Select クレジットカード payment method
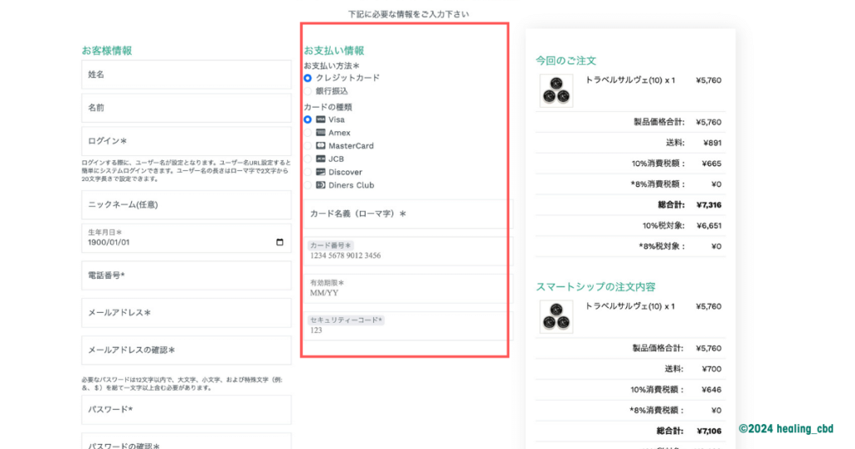The image size is (855, 449). pos(308,78)
